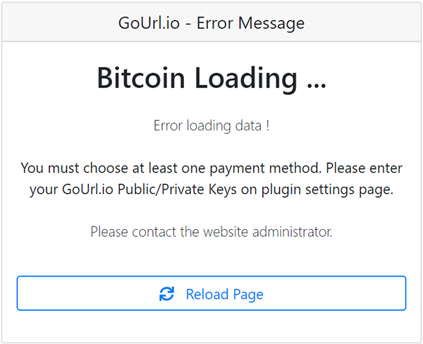The image size is (423, 344).
Task: Click the word "administrator" in the contact line
Action: click(292, 232)
